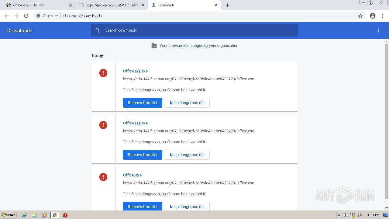
Task: Click the danger warning icon for Office (1).exe
Action: tap(103, 125)
